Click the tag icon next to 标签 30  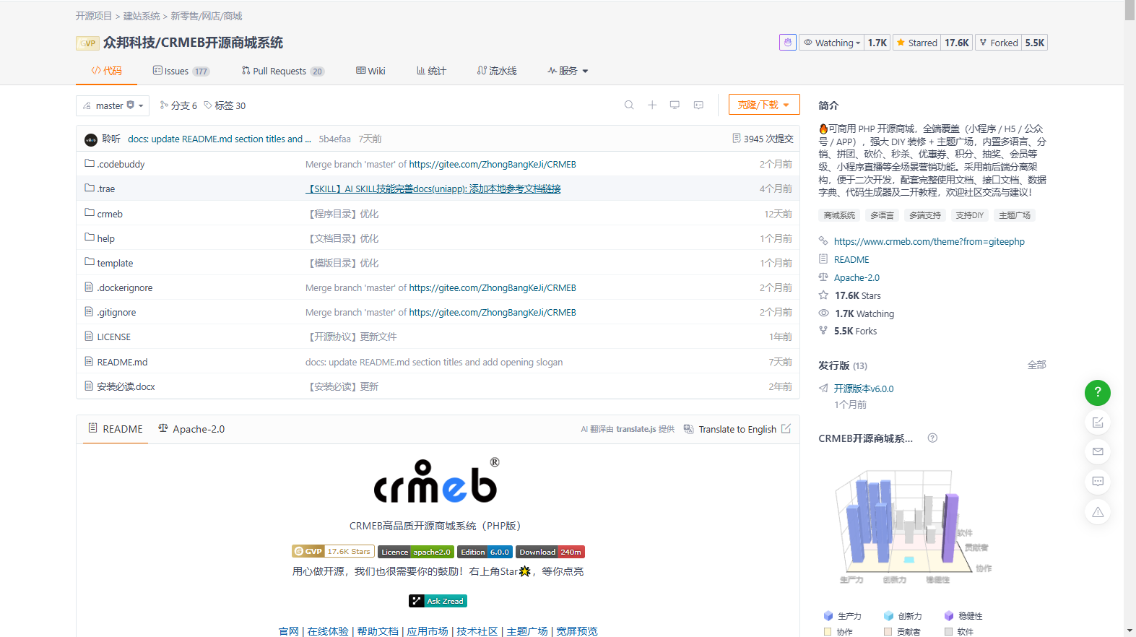click(x=208, y=105)
